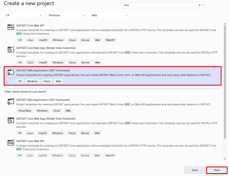Click the F# ASP.NET Core Web API icon
The image size is (229, 176).
pyautogui.click(x=11, y=142)
